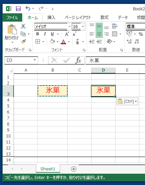Apply the red font color swatch

[63, 42]
